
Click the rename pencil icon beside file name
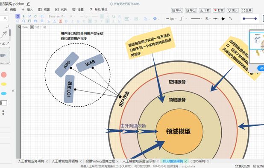point(28,4)
